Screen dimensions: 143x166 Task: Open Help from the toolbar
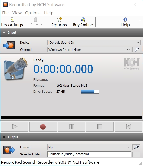point(125,22)
